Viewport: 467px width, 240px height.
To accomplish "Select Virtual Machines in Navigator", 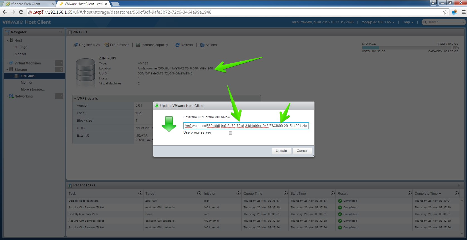I will click(x=28, y=63).
